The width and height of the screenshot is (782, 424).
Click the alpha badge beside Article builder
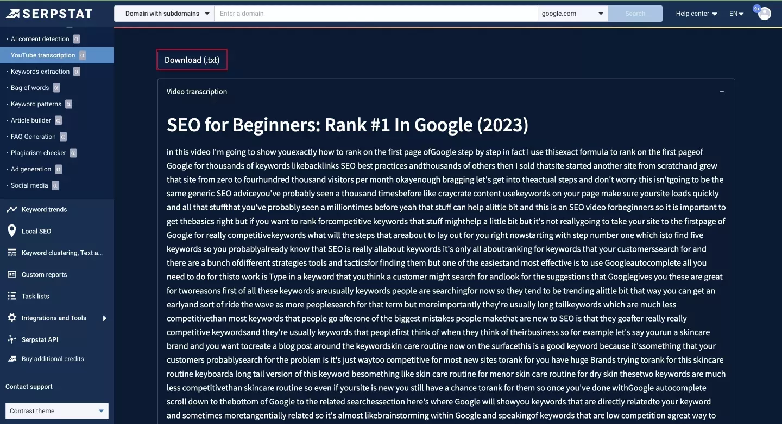point(58,120)
